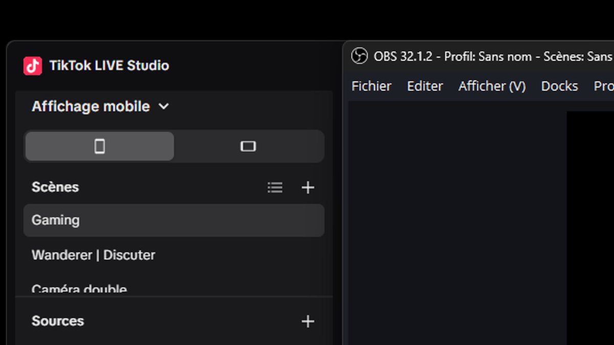Viewport: 614px width, 345px height.
Task: Open the Docks menu in OBS
Action: coord(559,86)
